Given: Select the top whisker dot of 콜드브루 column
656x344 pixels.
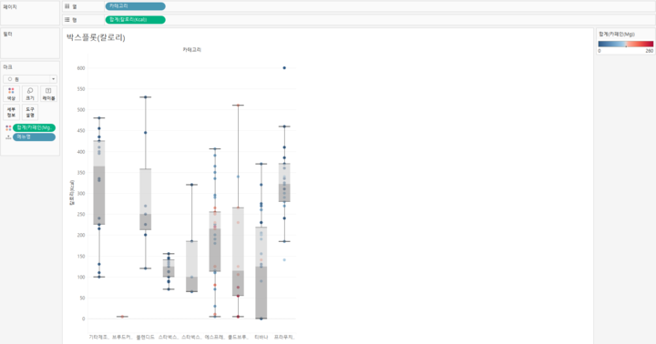Looking at the screenshot, I should [238, 106].
